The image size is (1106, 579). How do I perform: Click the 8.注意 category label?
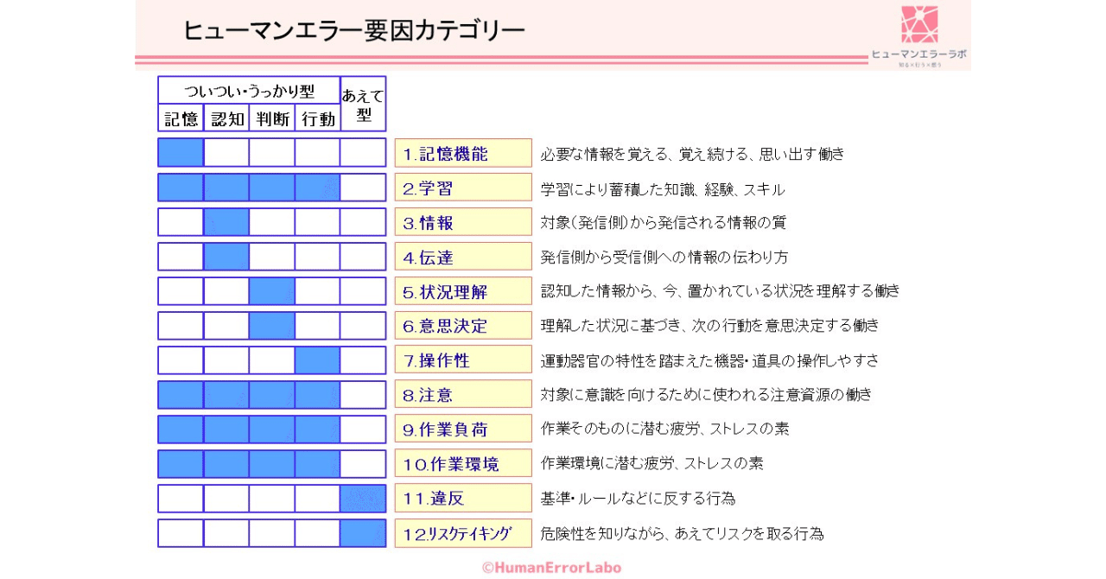tap(463, 395)
